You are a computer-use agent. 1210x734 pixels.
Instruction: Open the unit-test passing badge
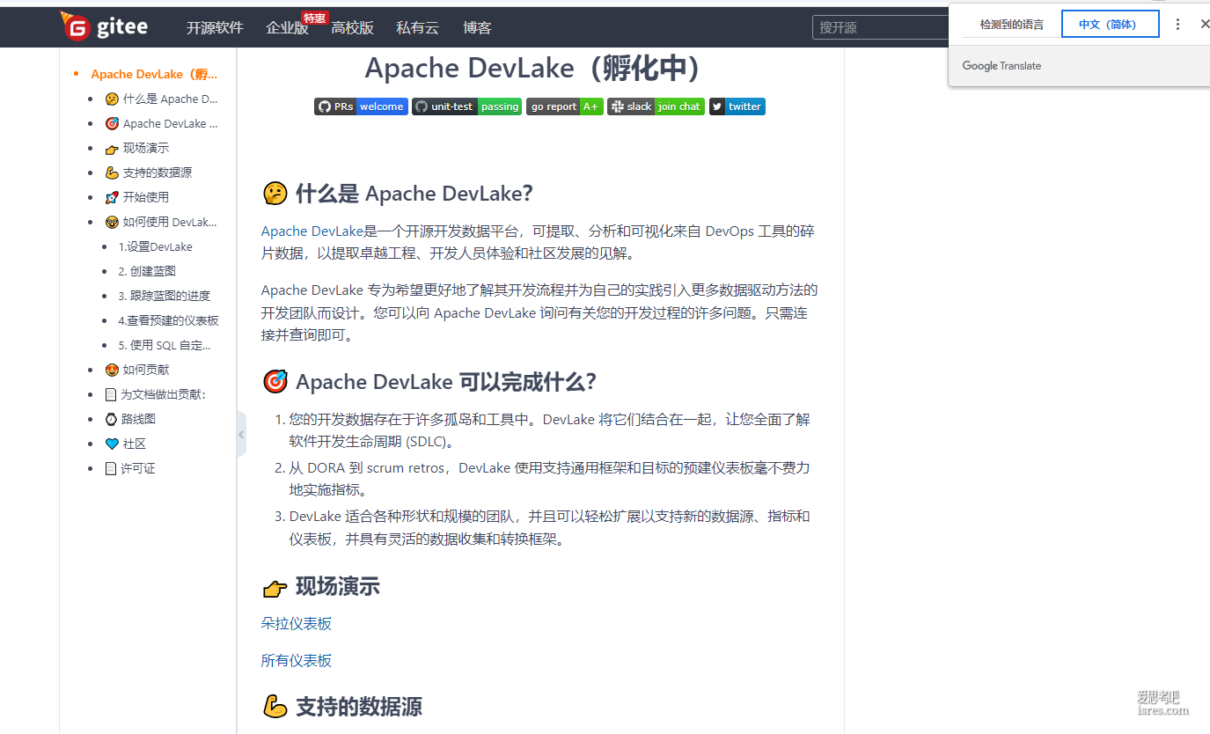pyautogui.click(x=466, y=106)
